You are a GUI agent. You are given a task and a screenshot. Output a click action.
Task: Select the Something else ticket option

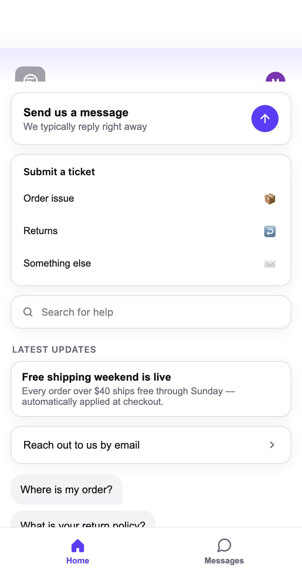(x=151, y=264)
